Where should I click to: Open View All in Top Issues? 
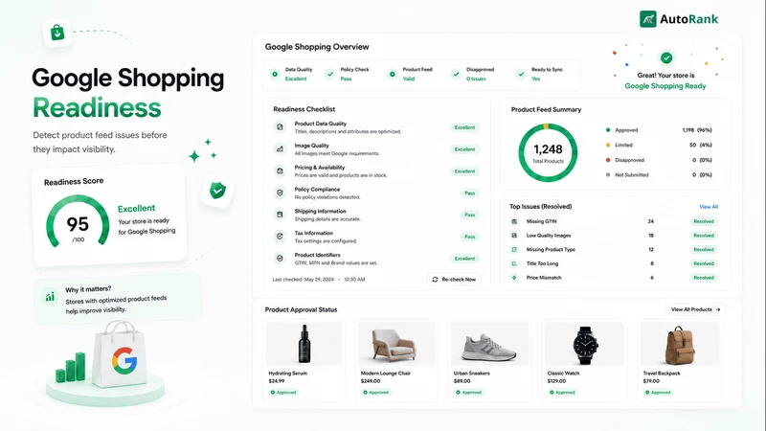tap(709, 207)
